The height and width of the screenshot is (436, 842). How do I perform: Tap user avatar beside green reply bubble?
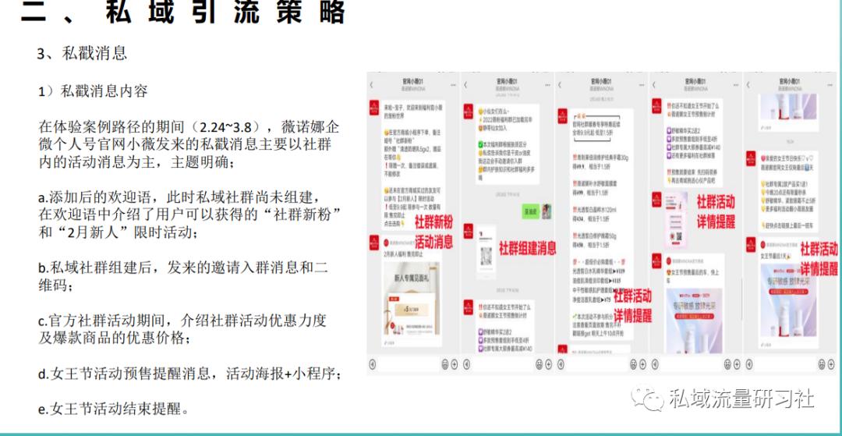546,211
